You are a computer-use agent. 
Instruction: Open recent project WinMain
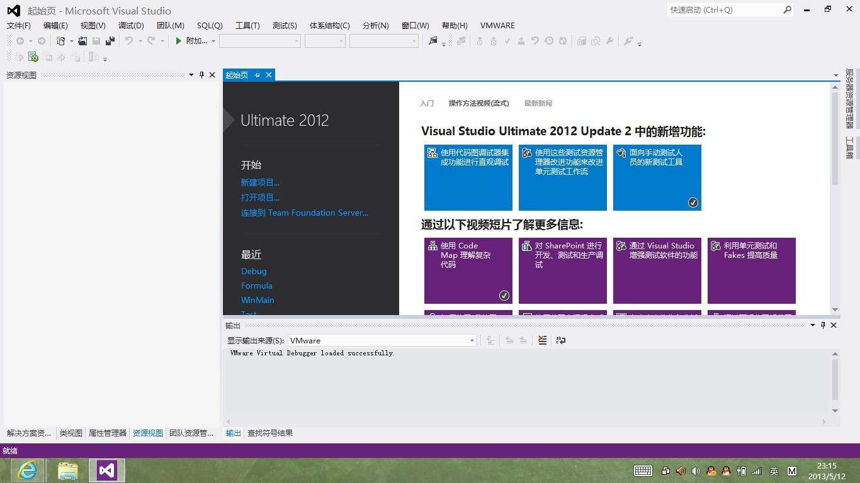tap(257, 300)
